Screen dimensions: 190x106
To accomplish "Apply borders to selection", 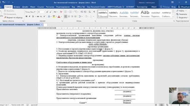I will click(x=91, y=16).
